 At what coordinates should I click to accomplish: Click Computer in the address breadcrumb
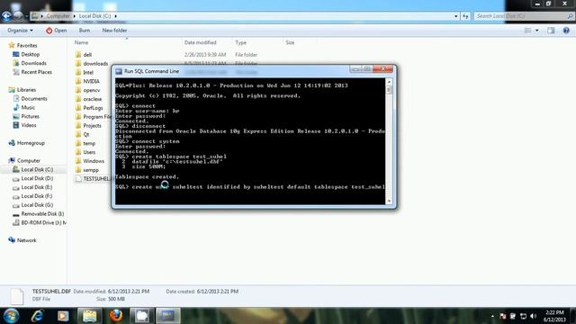pyautogui.click(x=58, y=16)
